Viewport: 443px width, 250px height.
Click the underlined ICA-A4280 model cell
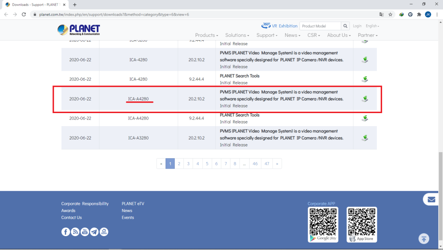[x=138, y=99]
